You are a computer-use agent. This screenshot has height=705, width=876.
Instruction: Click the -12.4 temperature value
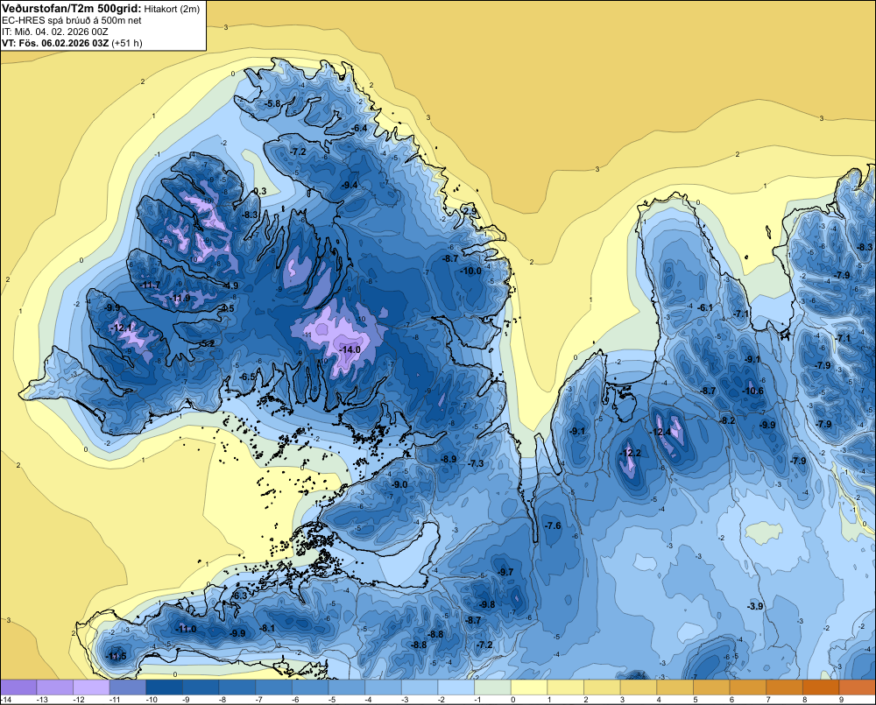(x=660, y=432)
